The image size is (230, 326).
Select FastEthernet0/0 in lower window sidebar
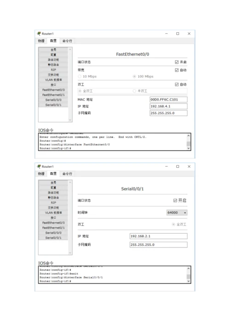(x=53, y=223)
